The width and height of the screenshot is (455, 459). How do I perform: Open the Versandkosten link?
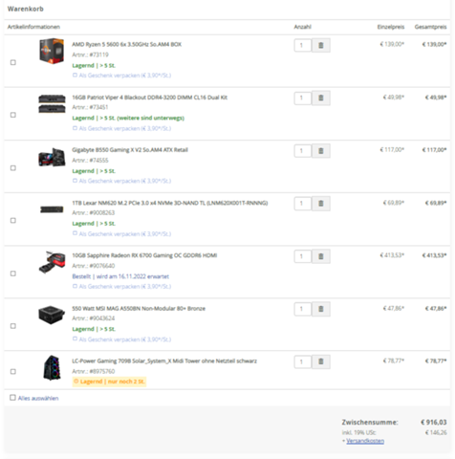pyautogui.click(x=365, y=441)
